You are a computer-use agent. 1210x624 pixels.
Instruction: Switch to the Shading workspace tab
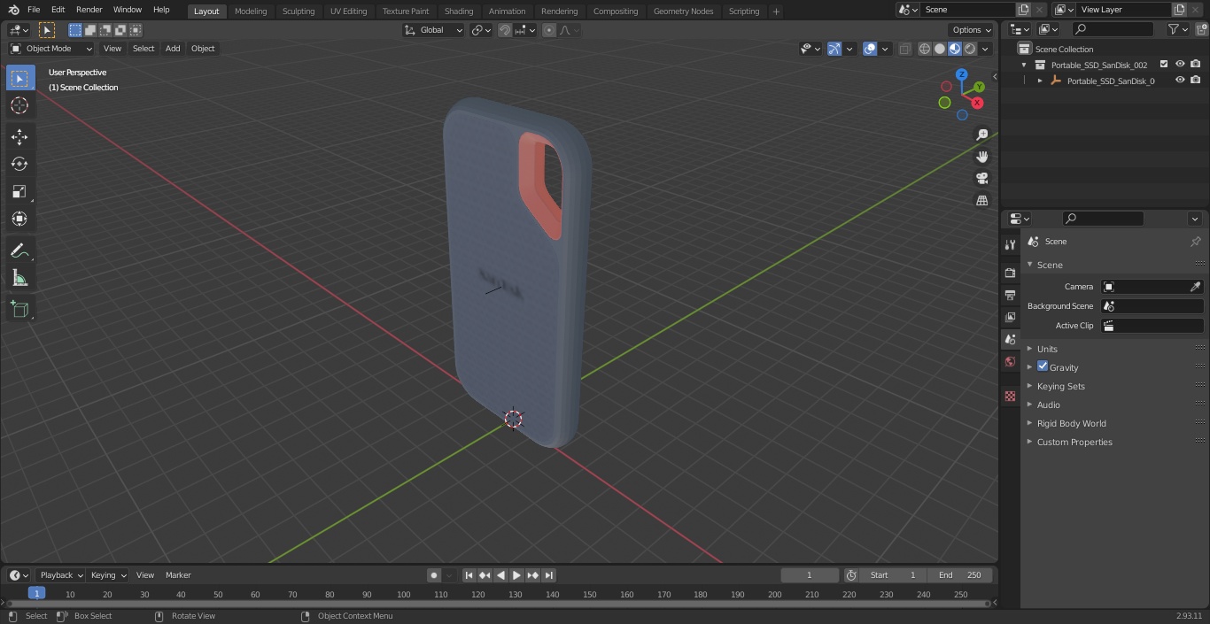459,11
